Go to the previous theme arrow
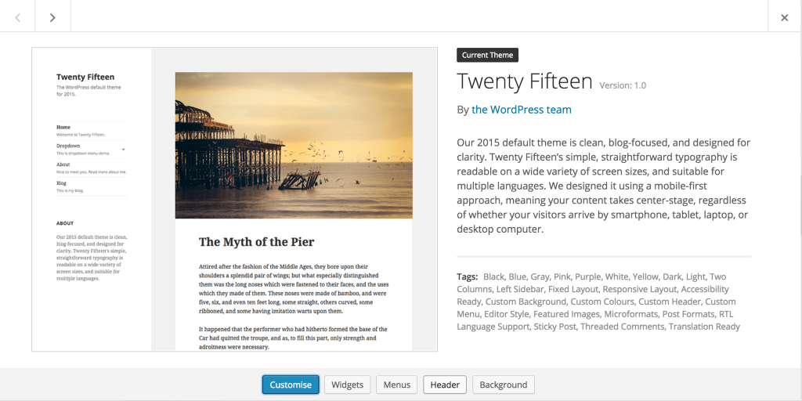Viewport: 802px width, 401px height. [17, 16]
